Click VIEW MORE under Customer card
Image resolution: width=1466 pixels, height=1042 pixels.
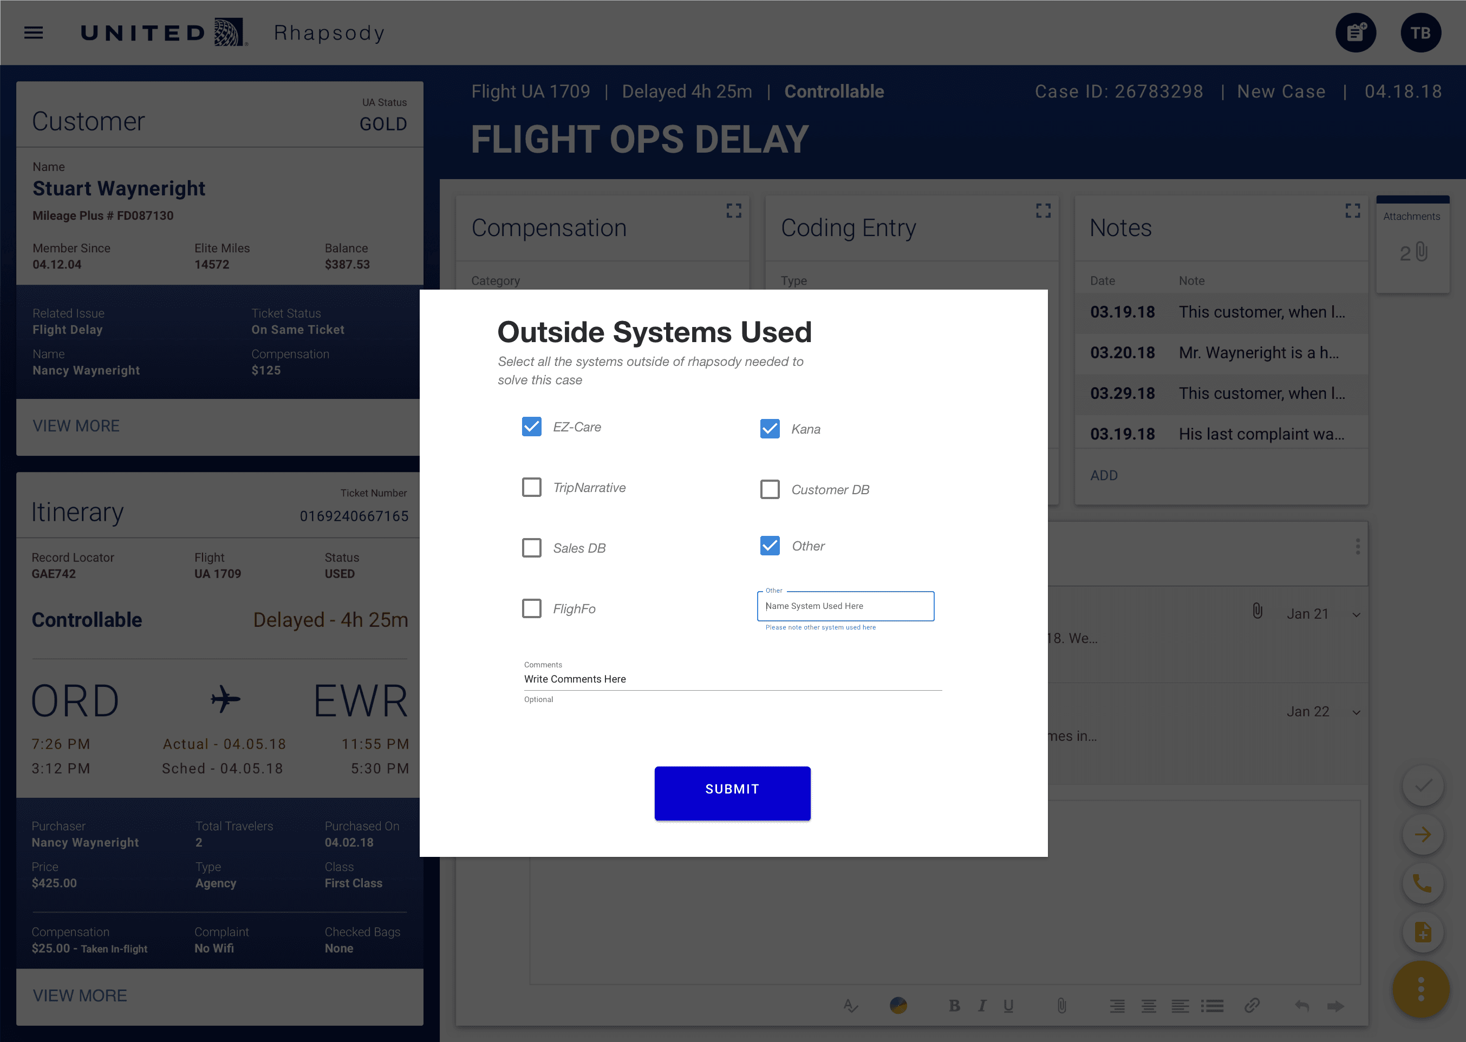click(x=76, y=426)
